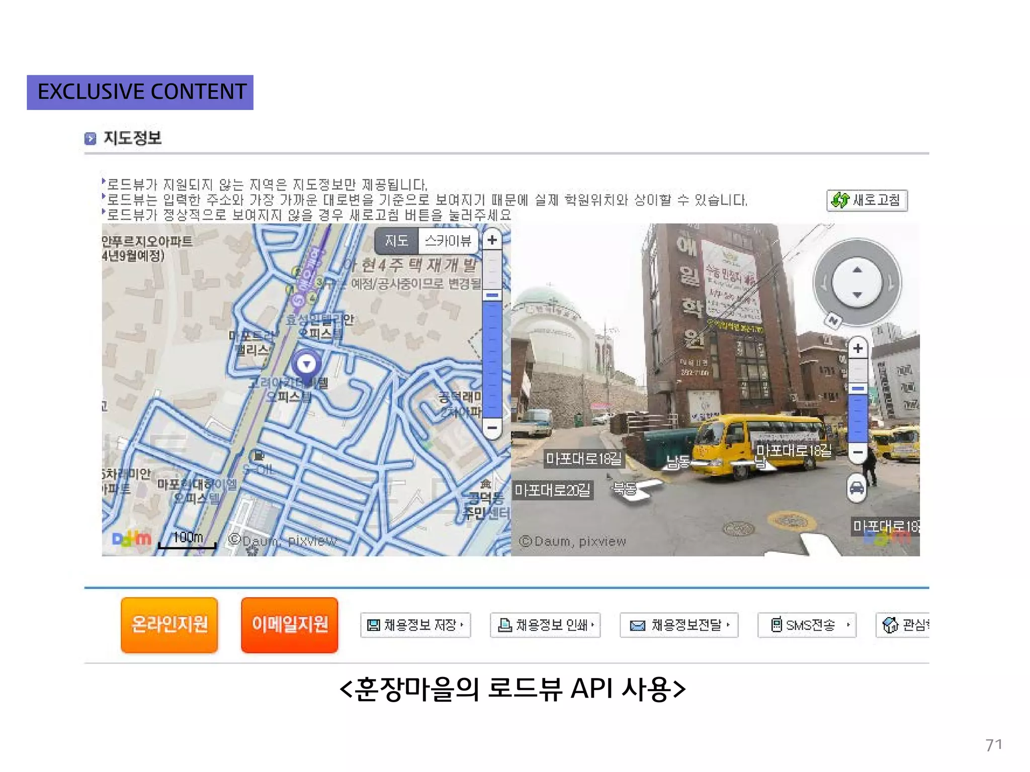
Task: Click the 이메일지원 email apply button
Action: (289, 625)
